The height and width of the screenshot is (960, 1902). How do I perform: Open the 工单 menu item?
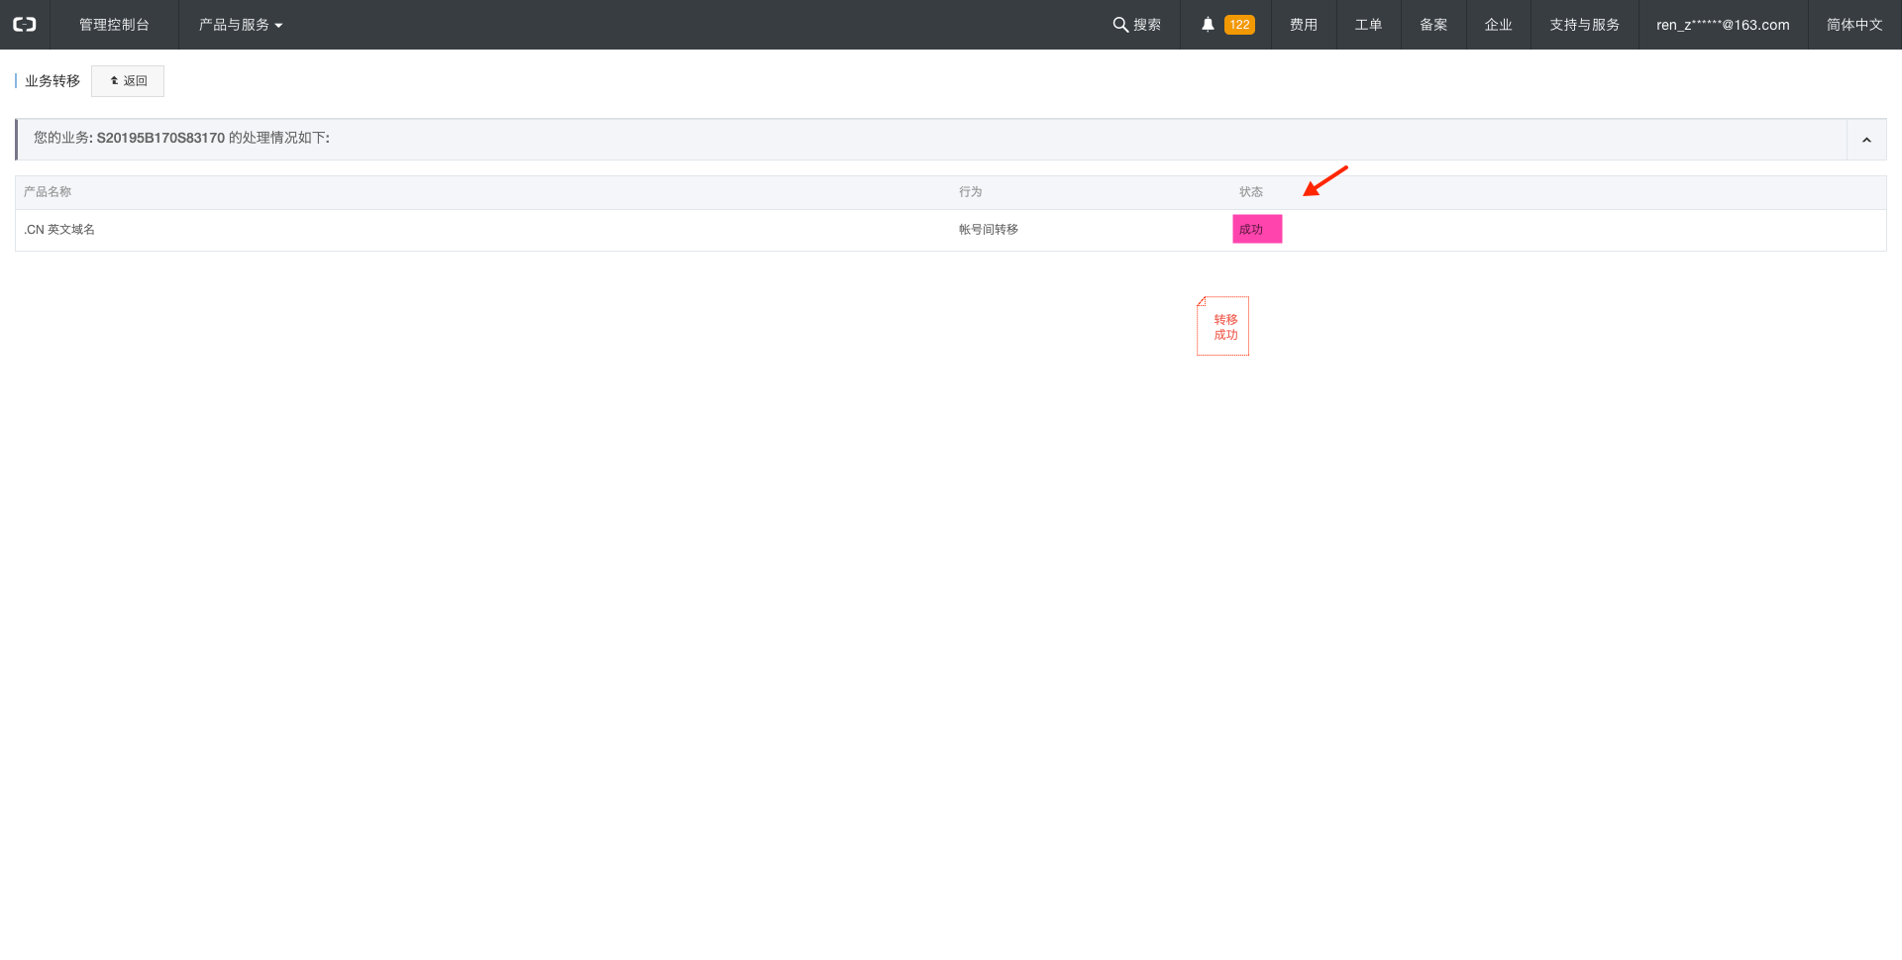pyautogui.click(x=1368, y=25)
